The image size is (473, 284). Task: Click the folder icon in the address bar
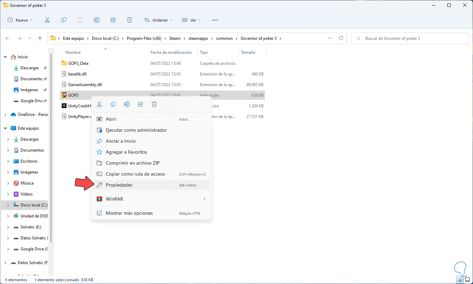click(x=53, y=38)
